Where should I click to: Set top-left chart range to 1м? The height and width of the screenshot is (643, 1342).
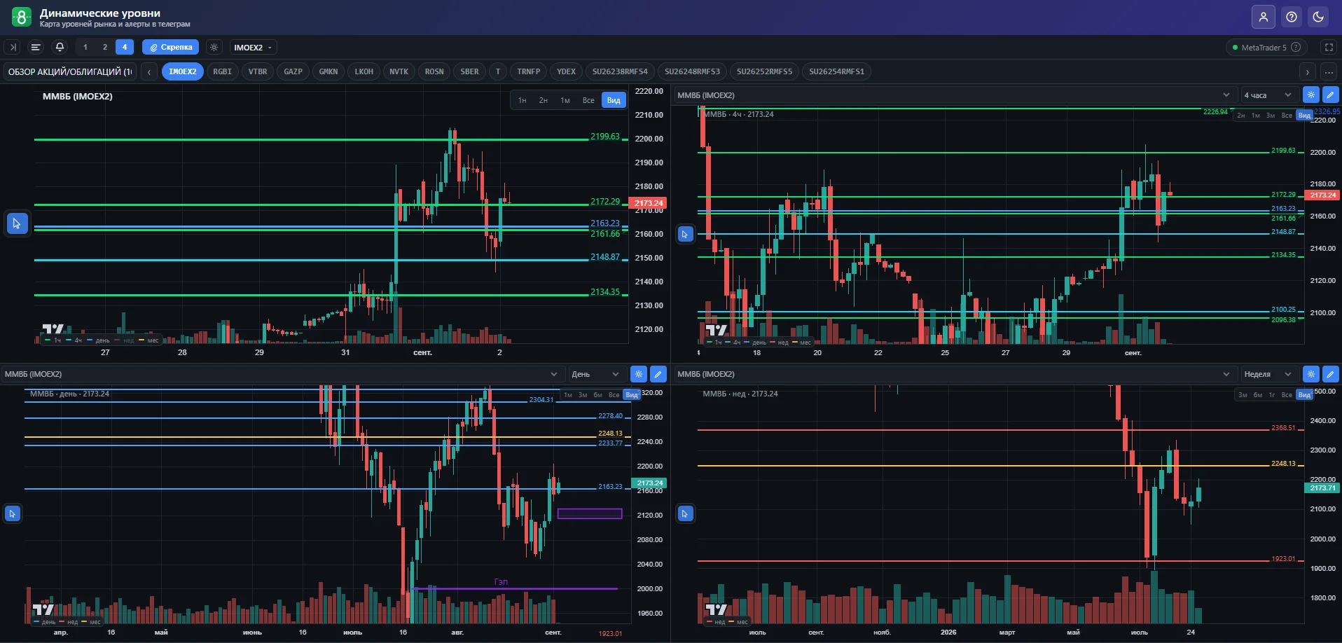point(565,100)
